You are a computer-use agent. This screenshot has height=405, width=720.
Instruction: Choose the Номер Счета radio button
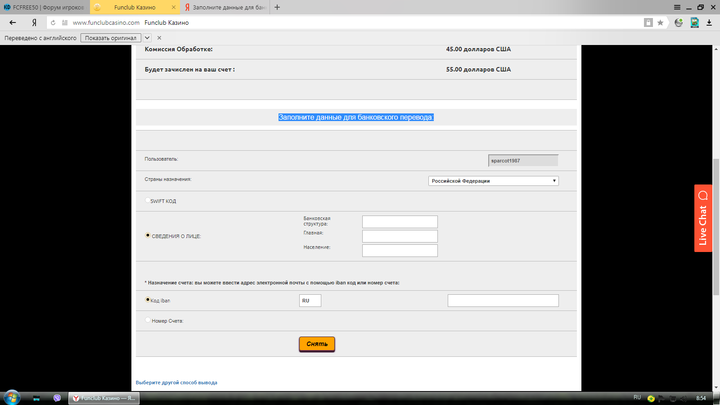(x=148, y=320)
